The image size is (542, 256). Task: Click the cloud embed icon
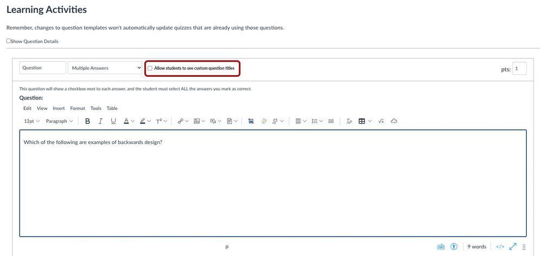[394, 121]
